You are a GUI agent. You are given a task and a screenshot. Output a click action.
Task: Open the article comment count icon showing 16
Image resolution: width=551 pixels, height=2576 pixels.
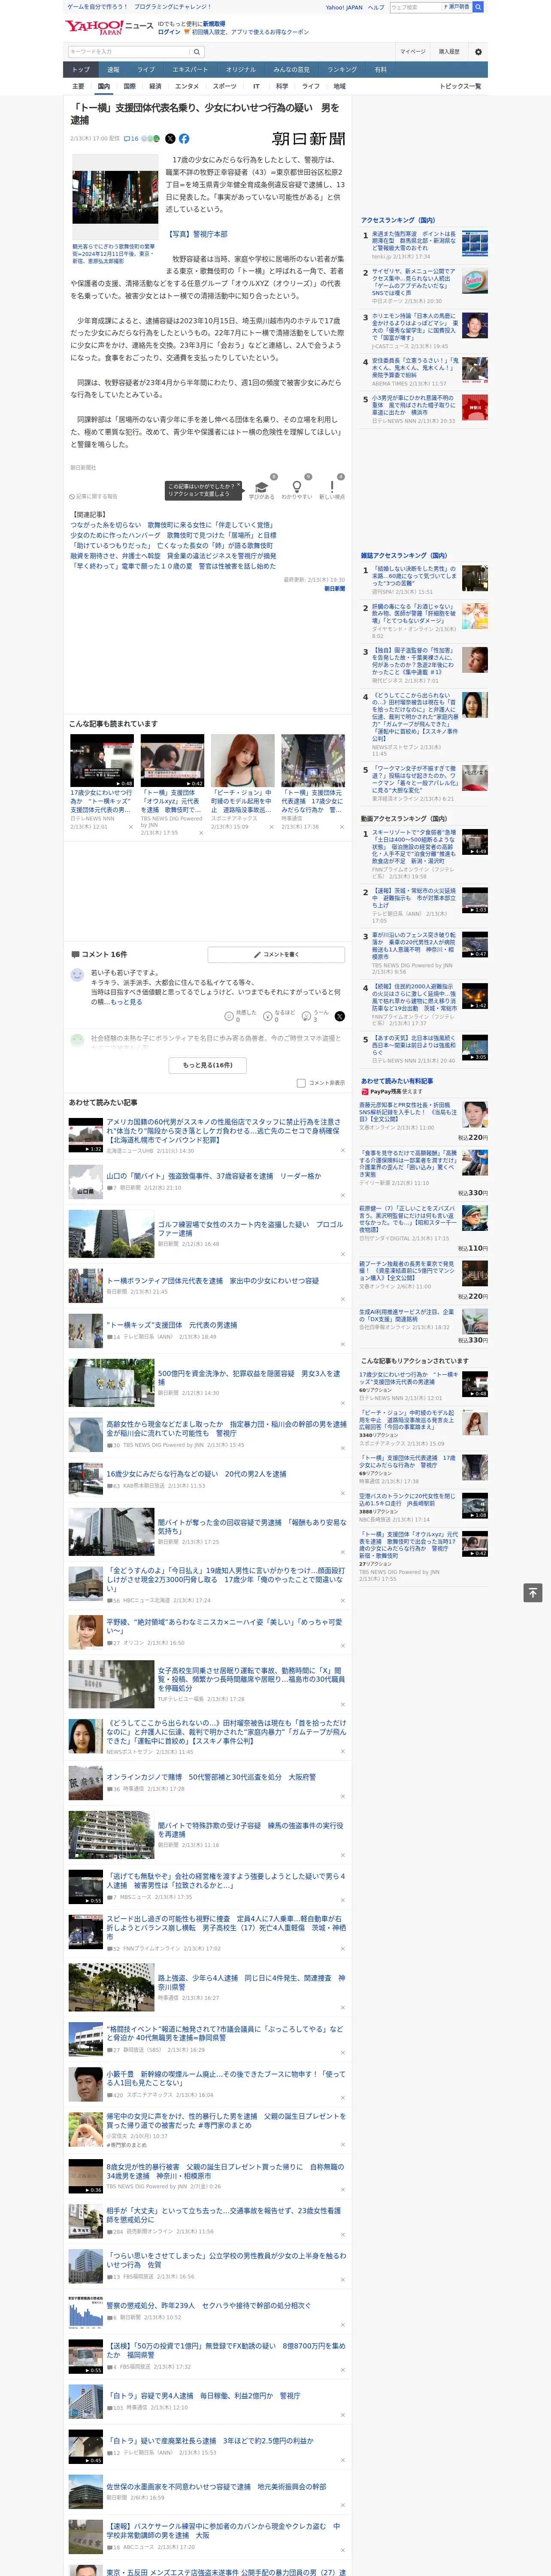point(131,139)
